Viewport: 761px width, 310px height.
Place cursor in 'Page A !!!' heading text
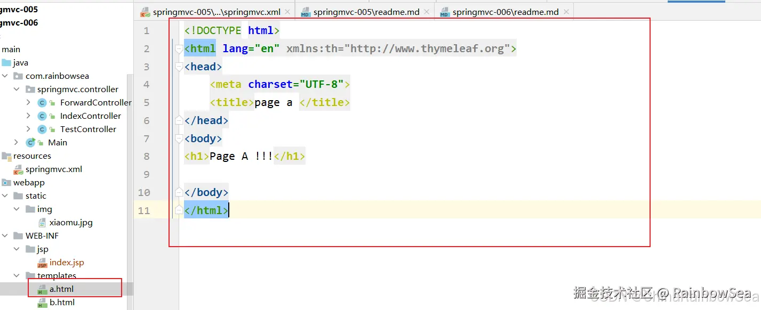tap(241, 156)
